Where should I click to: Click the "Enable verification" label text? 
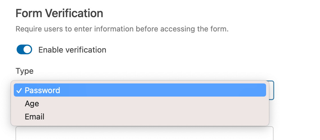click(72, 50)
